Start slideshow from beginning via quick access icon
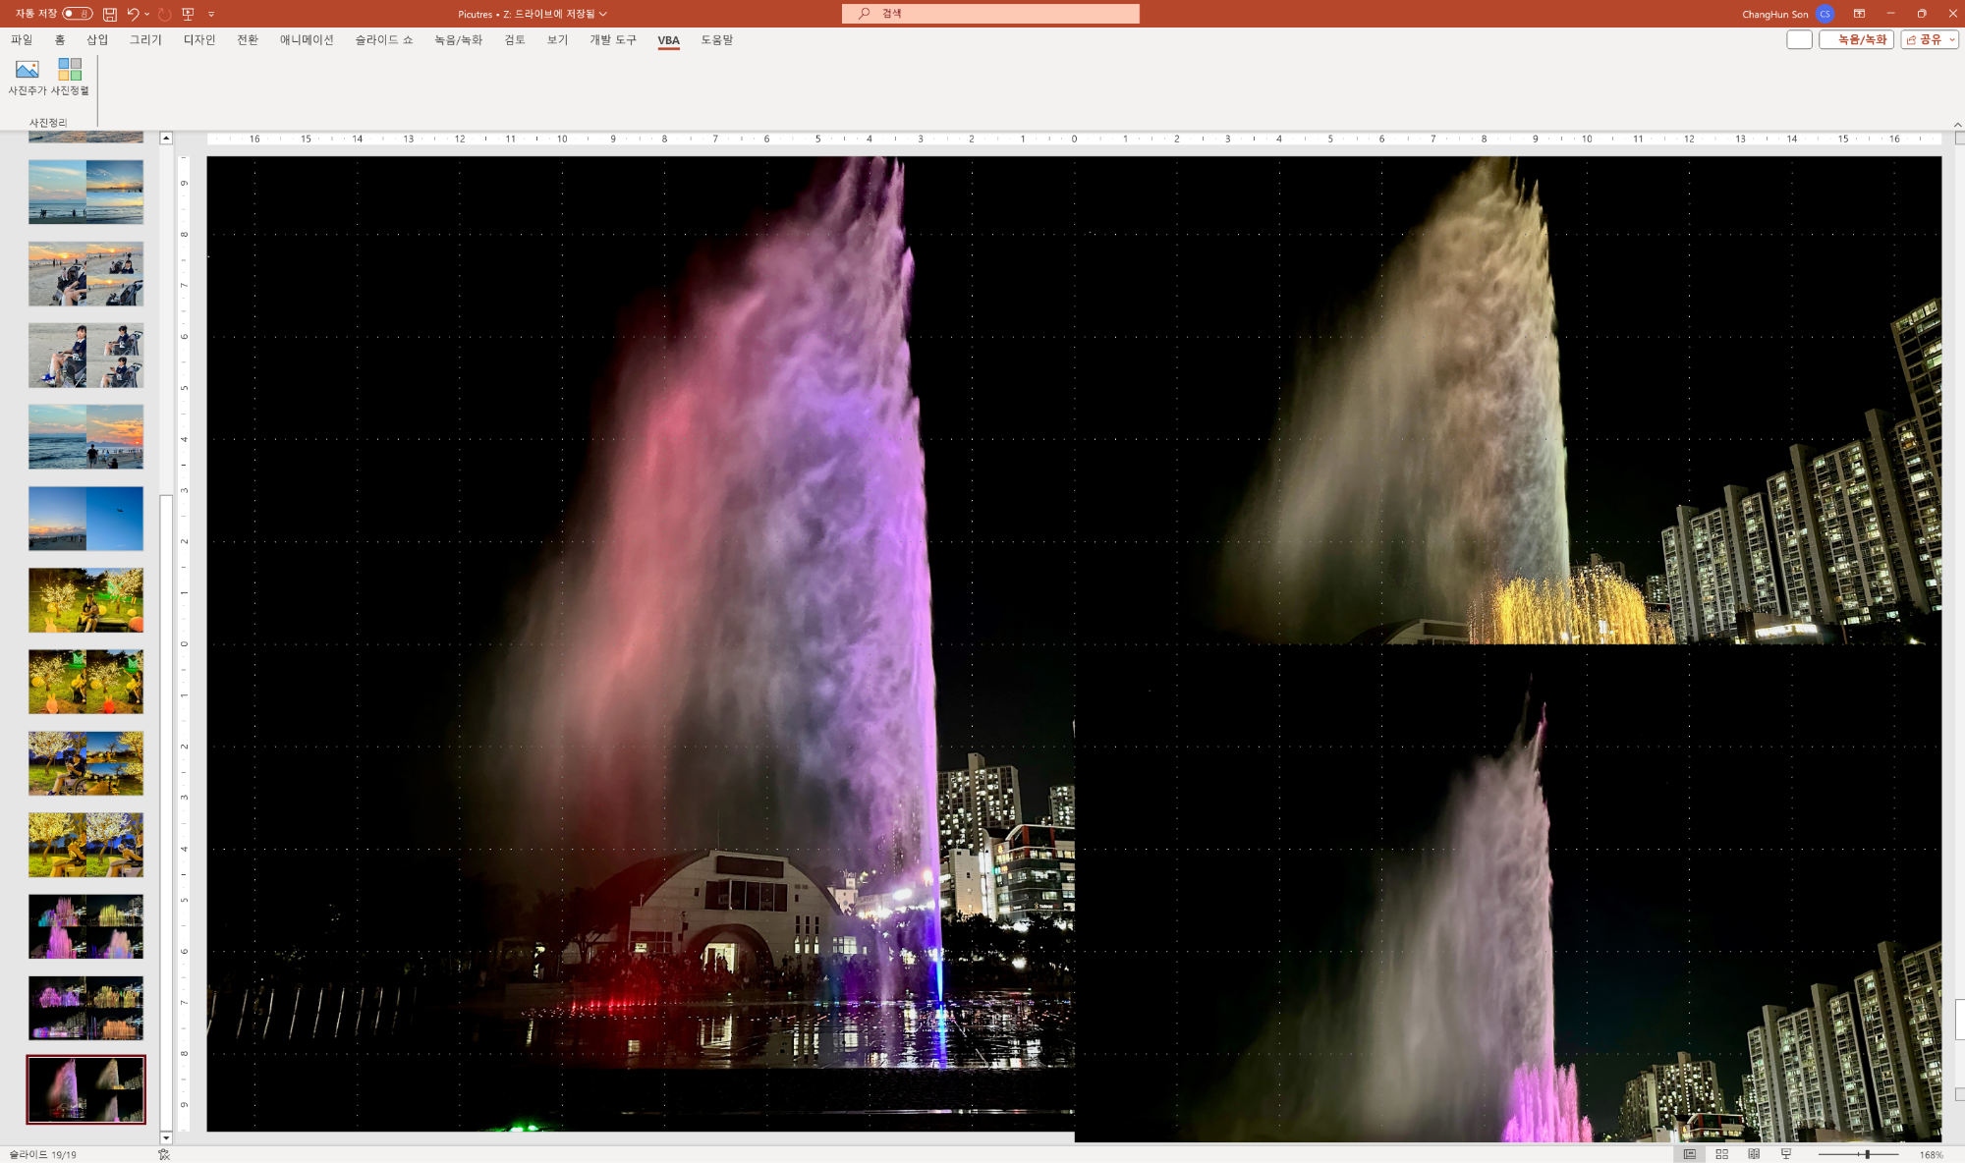The height and width of the screenshot is (1163, 1965). coord(188,14)
